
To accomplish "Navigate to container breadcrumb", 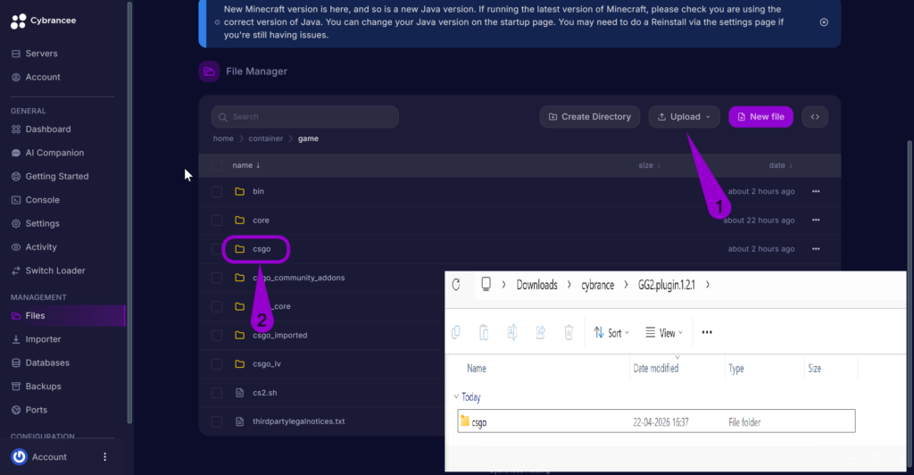I will coord(265,138).
